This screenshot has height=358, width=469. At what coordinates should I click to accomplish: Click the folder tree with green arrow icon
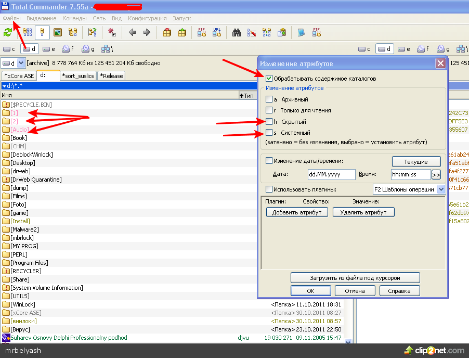point(93,32)
